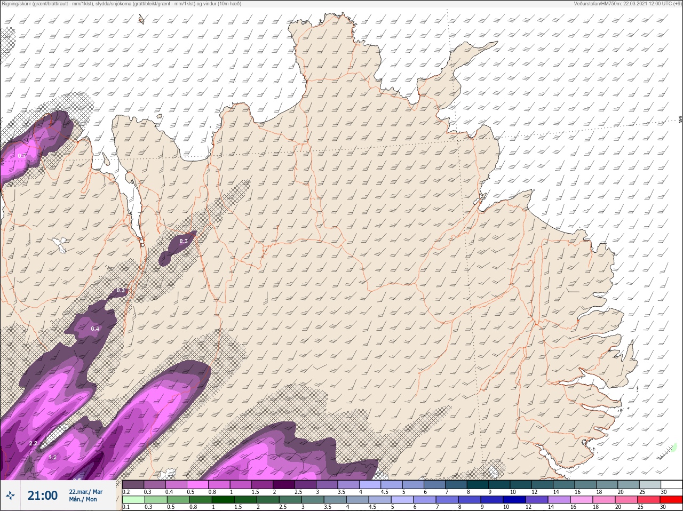Click the lower scale violet swatch at 12
This screenshot has width=683, height=511.
pyautogui.click(x=538, y=499)
